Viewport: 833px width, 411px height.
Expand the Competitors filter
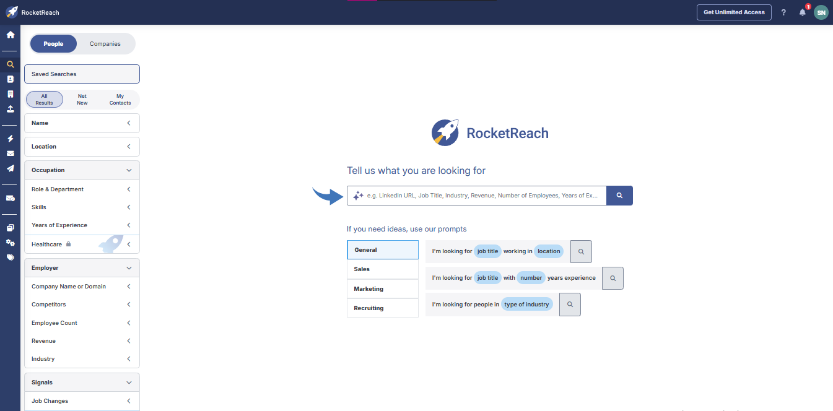coord(82,305)
